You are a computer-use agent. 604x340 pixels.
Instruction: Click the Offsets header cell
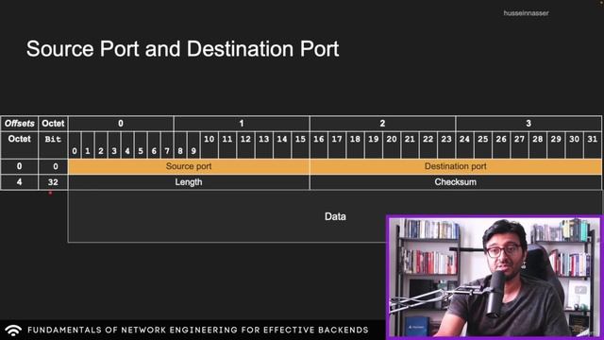[19, 124]
